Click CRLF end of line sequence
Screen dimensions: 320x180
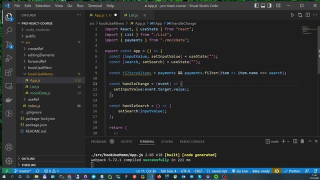(x=198, y=171)
